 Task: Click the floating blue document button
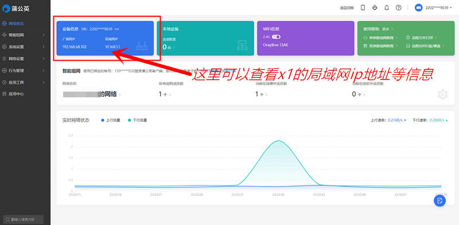[439, 201]
